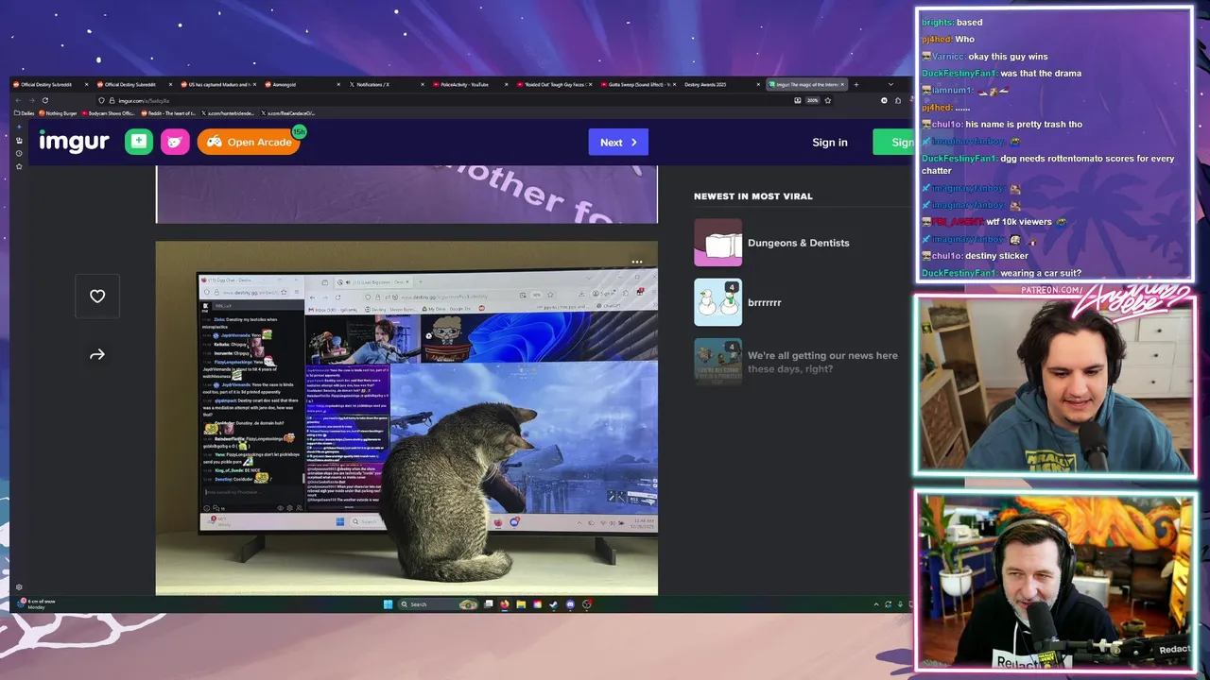Open the Nothing Burger bookmark
The height and width of the screenshot is (680, 1210).
tap(59, 113)
